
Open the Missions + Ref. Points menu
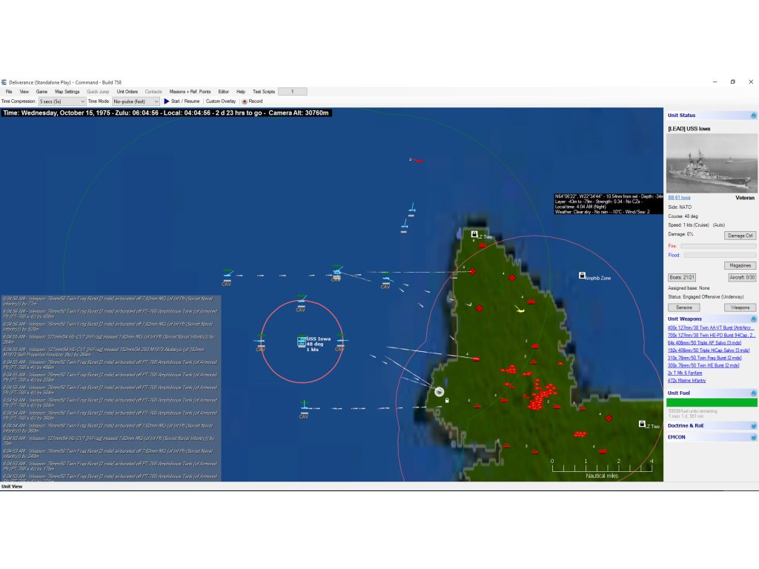[x=190, y=91]
